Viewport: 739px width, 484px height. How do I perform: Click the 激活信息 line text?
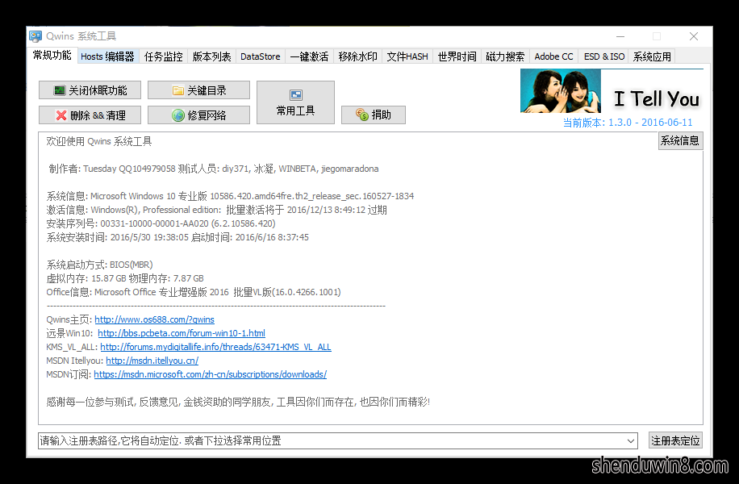216,210
